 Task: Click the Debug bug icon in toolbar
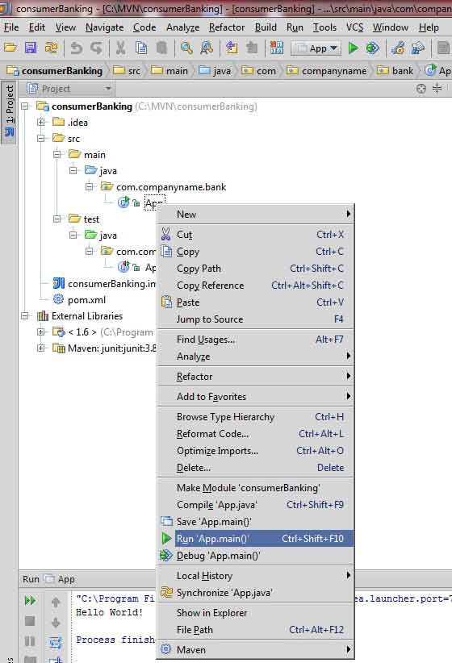pos(372,48)
